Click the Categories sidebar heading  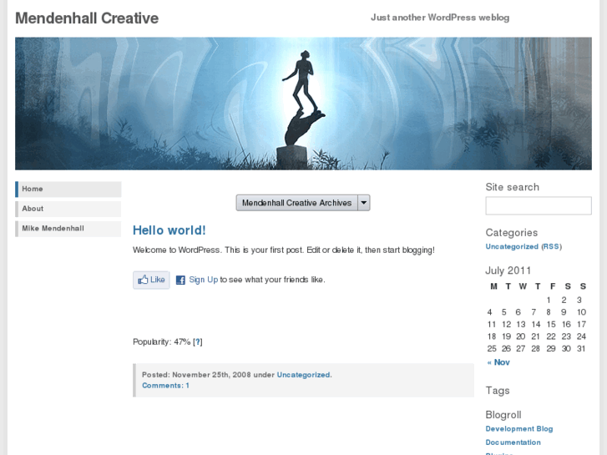tap(511, 233)
